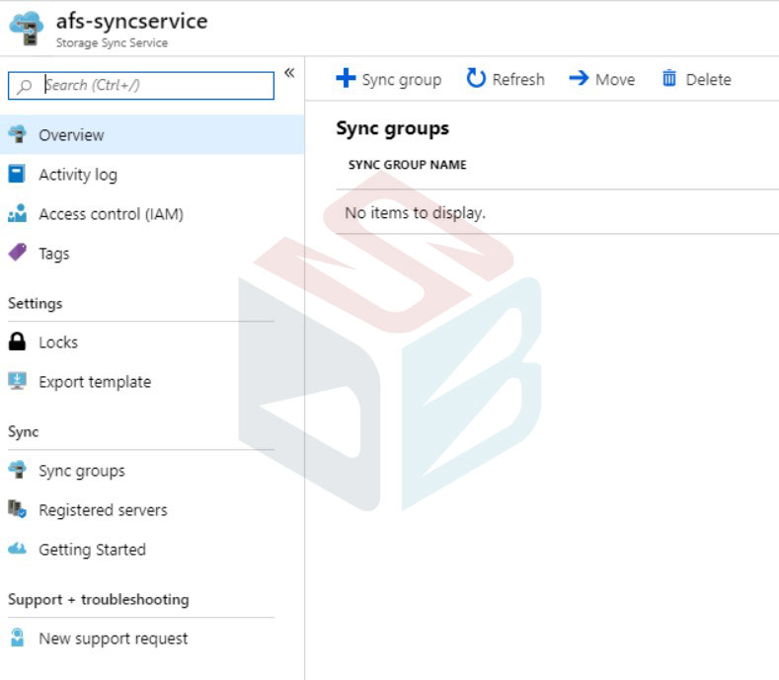Click the purple Tags icon

point(18,253)
